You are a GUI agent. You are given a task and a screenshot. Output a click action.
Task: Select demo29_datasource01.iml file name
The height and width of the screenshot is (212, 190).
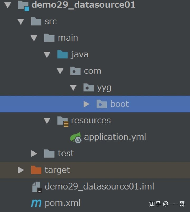click(99, 186)
